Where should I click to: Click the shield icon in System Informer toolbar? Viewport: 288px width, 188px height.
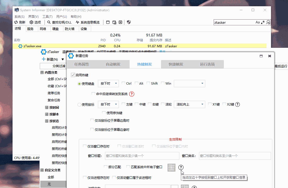tap(129, 22)
